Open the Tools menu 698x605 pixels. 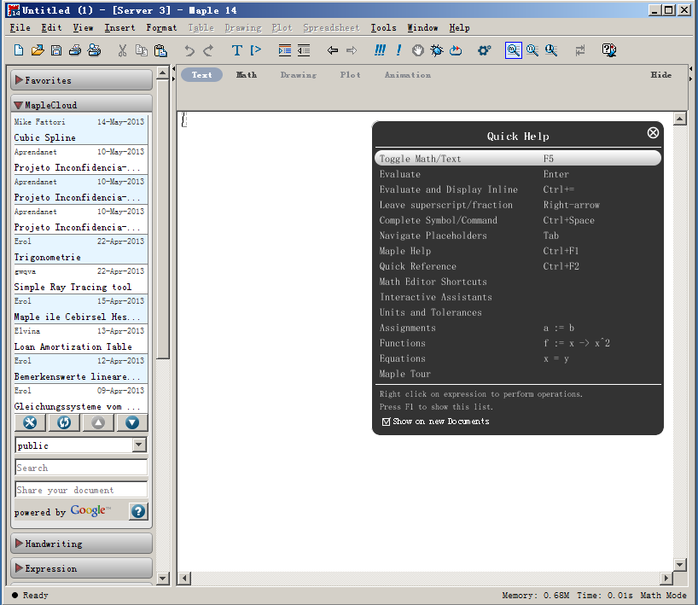click(384, 27)
